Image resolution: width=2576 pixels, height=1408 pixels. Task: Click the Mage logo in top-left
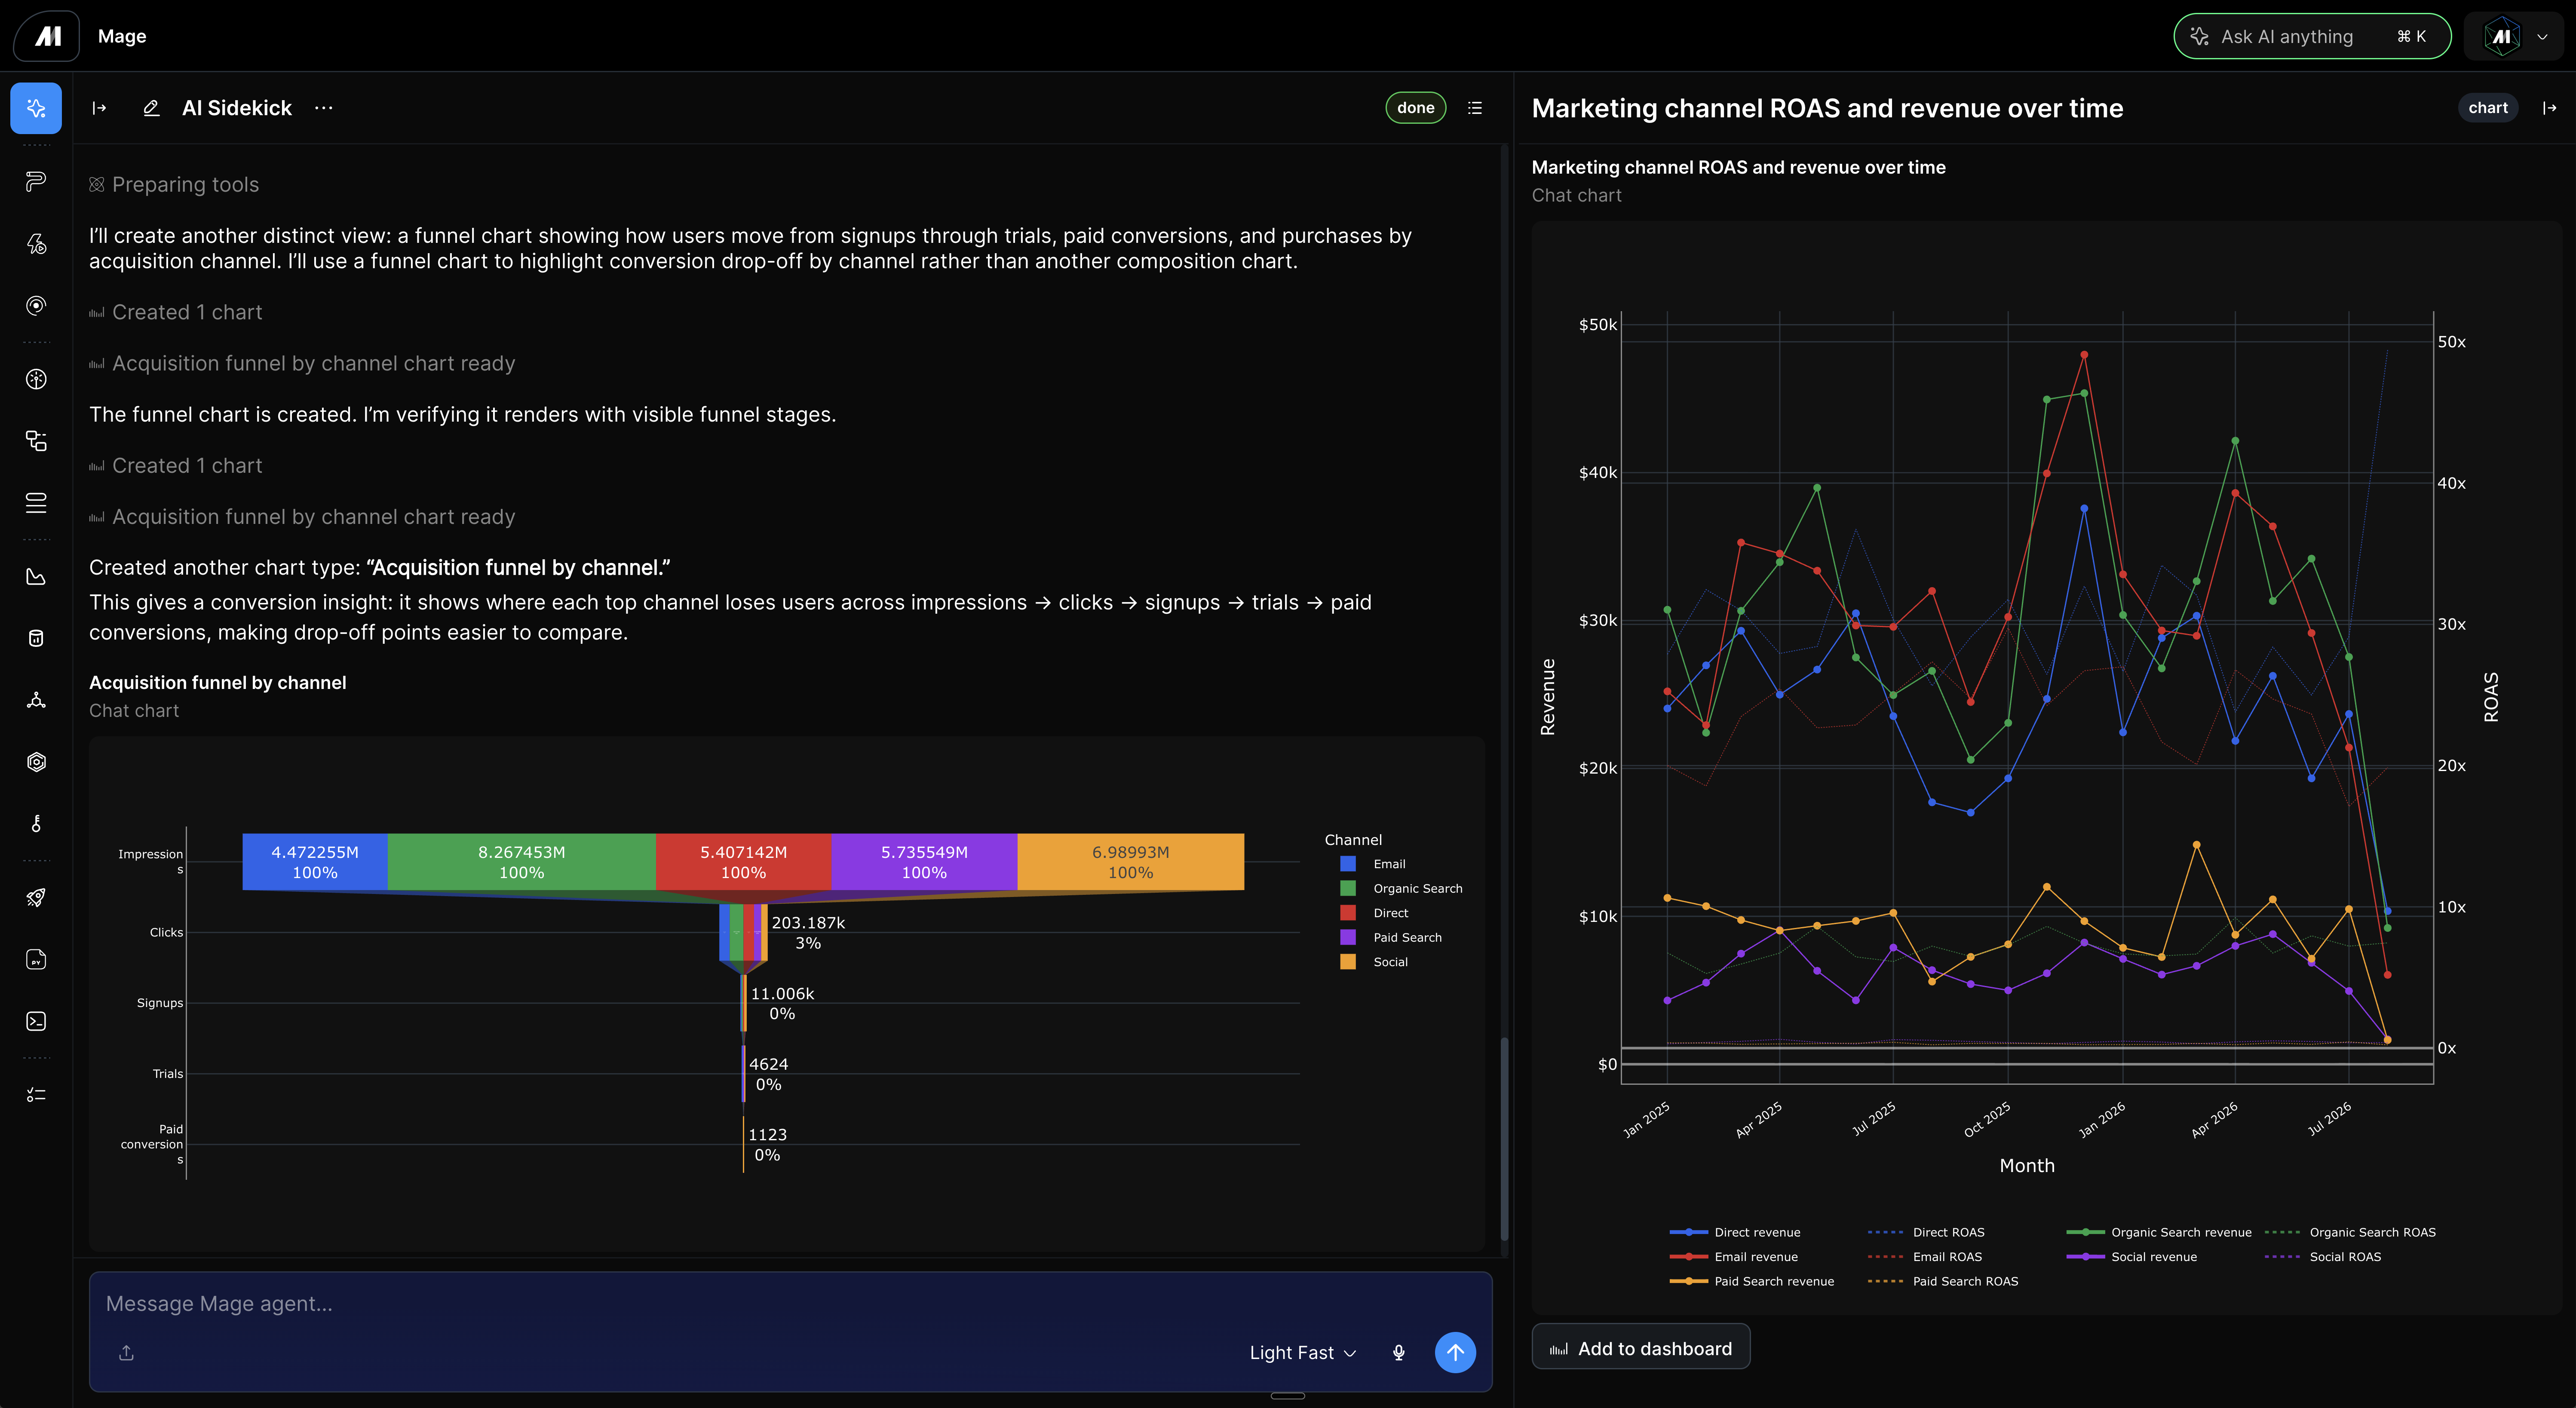[47, 36]
